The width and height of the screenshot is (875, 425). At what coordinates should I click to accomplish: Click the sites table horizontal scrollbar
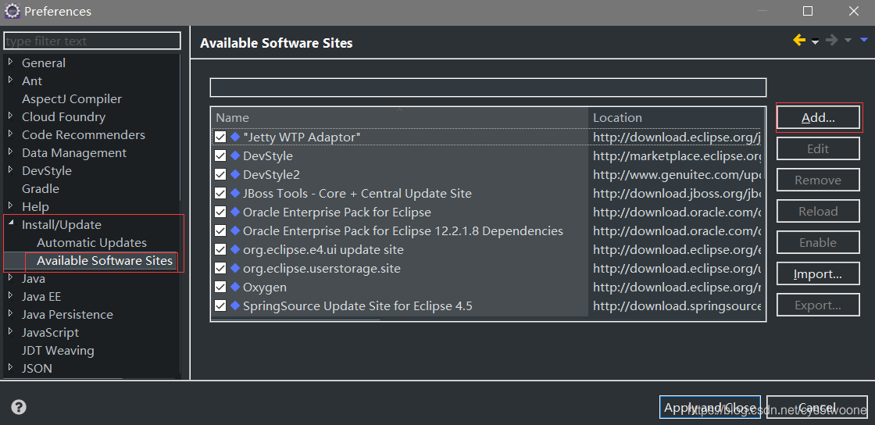(296, 320)
